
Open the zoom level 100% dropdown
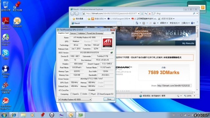pos(195,96)
